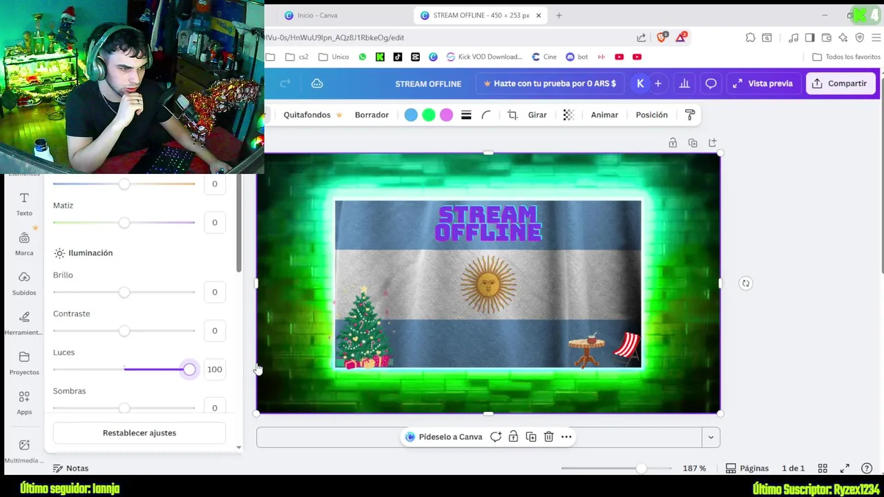Viewport: 884px width, 497px height.
Task: Add a new page using icon above canvas
Action: click(x=713, y=143)
